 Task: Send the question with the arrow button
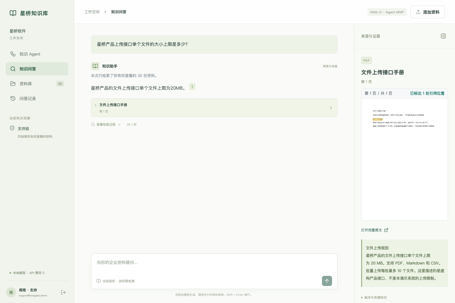coord(327,281)
